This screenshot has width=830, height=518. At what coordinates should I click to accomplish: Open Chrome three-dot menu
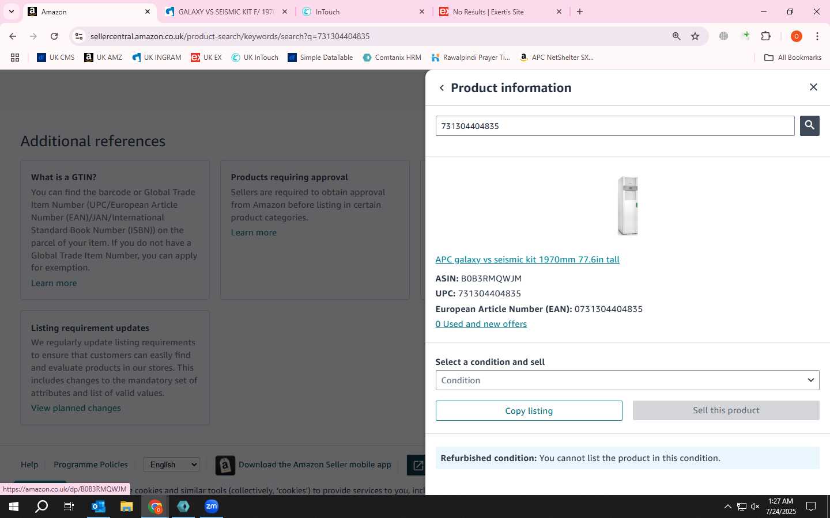pos(817,36)
